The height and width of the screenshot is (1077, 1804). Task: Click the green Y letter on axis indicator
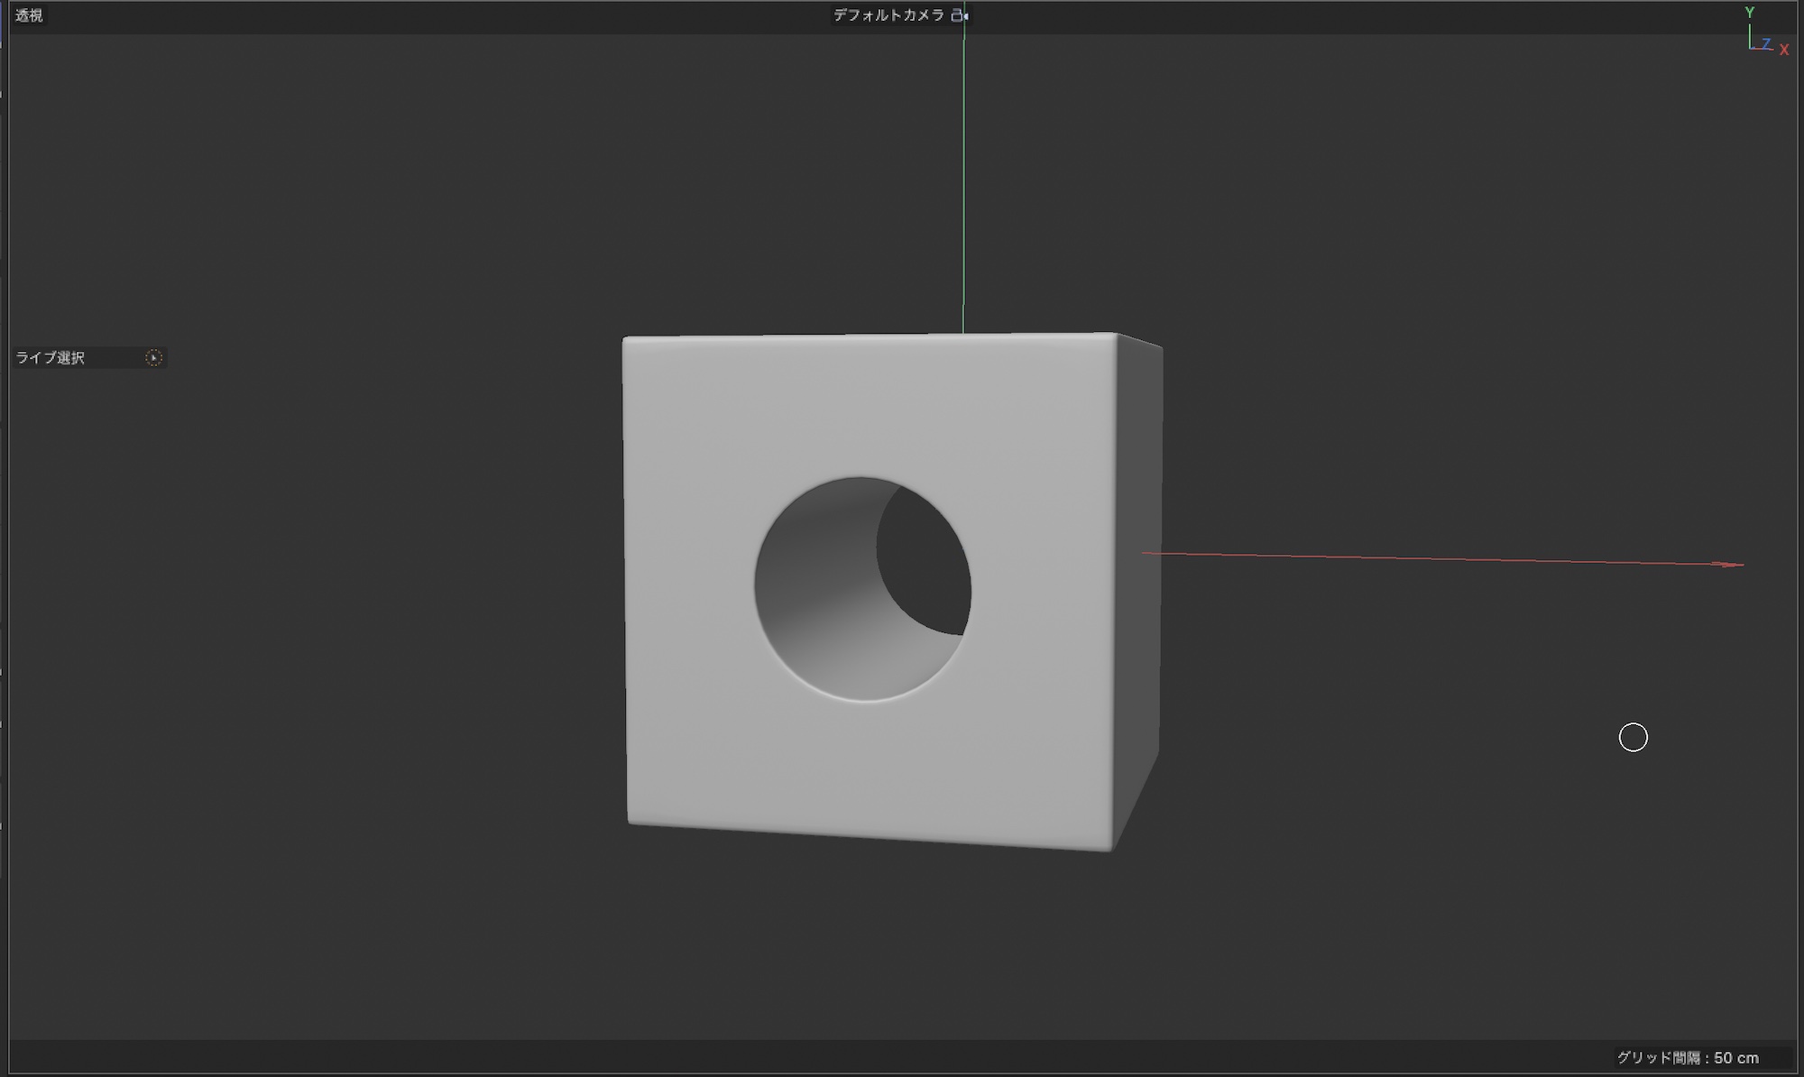click(x=1749, y=12)
